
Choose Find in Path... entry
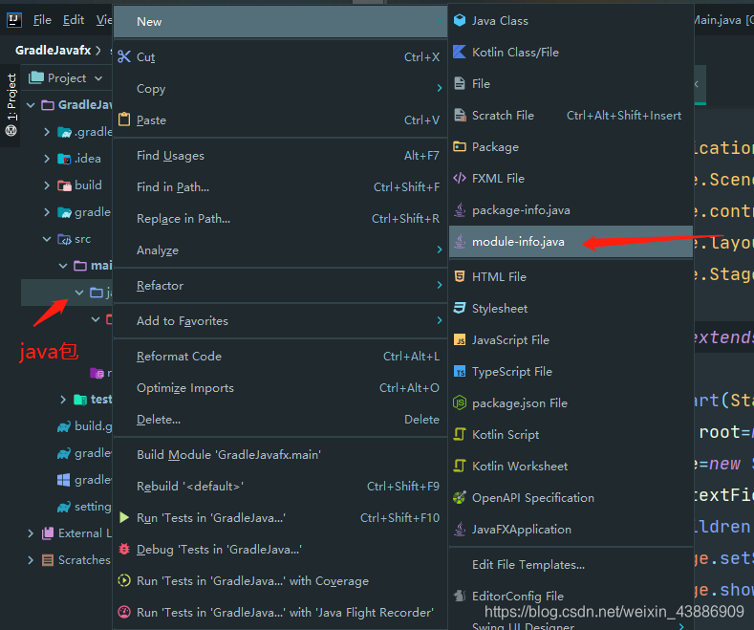pyautogui.click(x=280, y=187)
